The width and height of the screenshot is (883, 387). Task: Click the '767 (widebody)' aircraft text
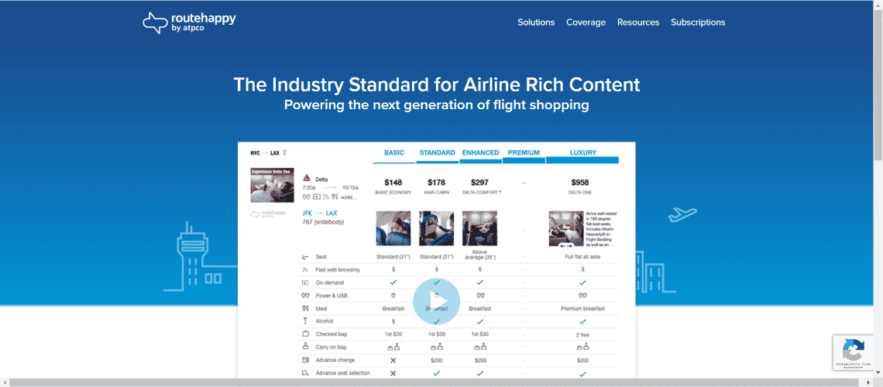(x=323, y=221)
